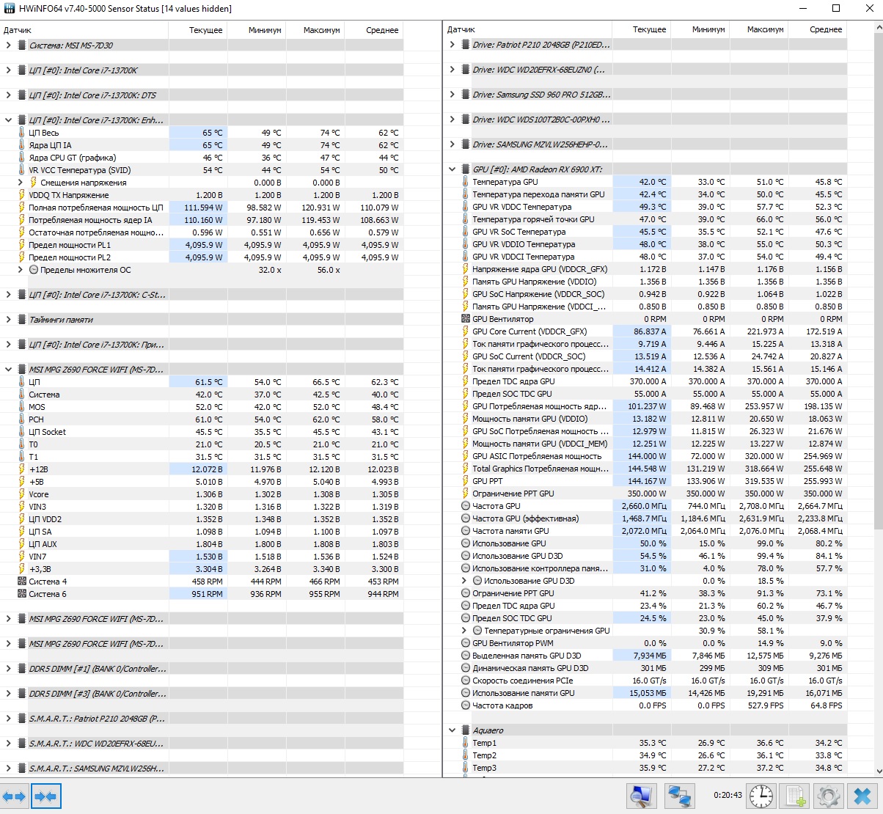The image size is (883, 814).
Task: Click circle icon beside Использование GPU
Action: click(466, 543)
